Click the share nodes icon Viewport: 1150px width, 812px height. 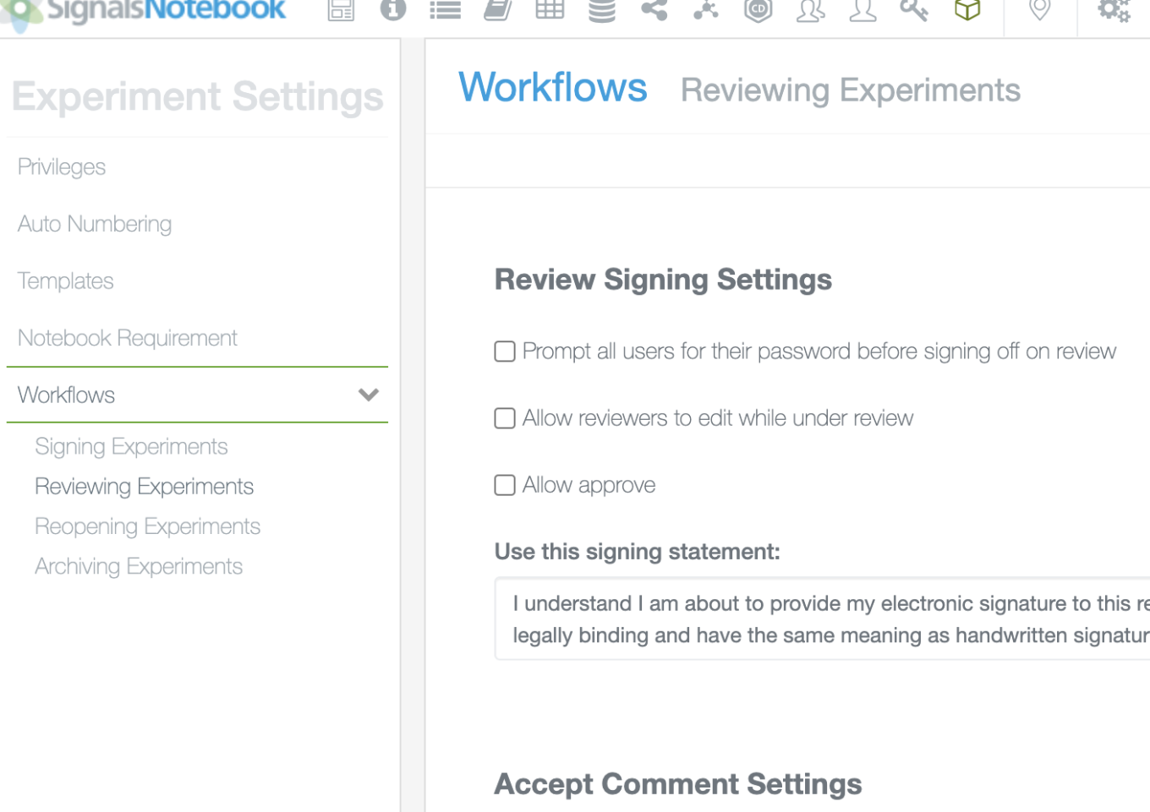pos(654,9)
